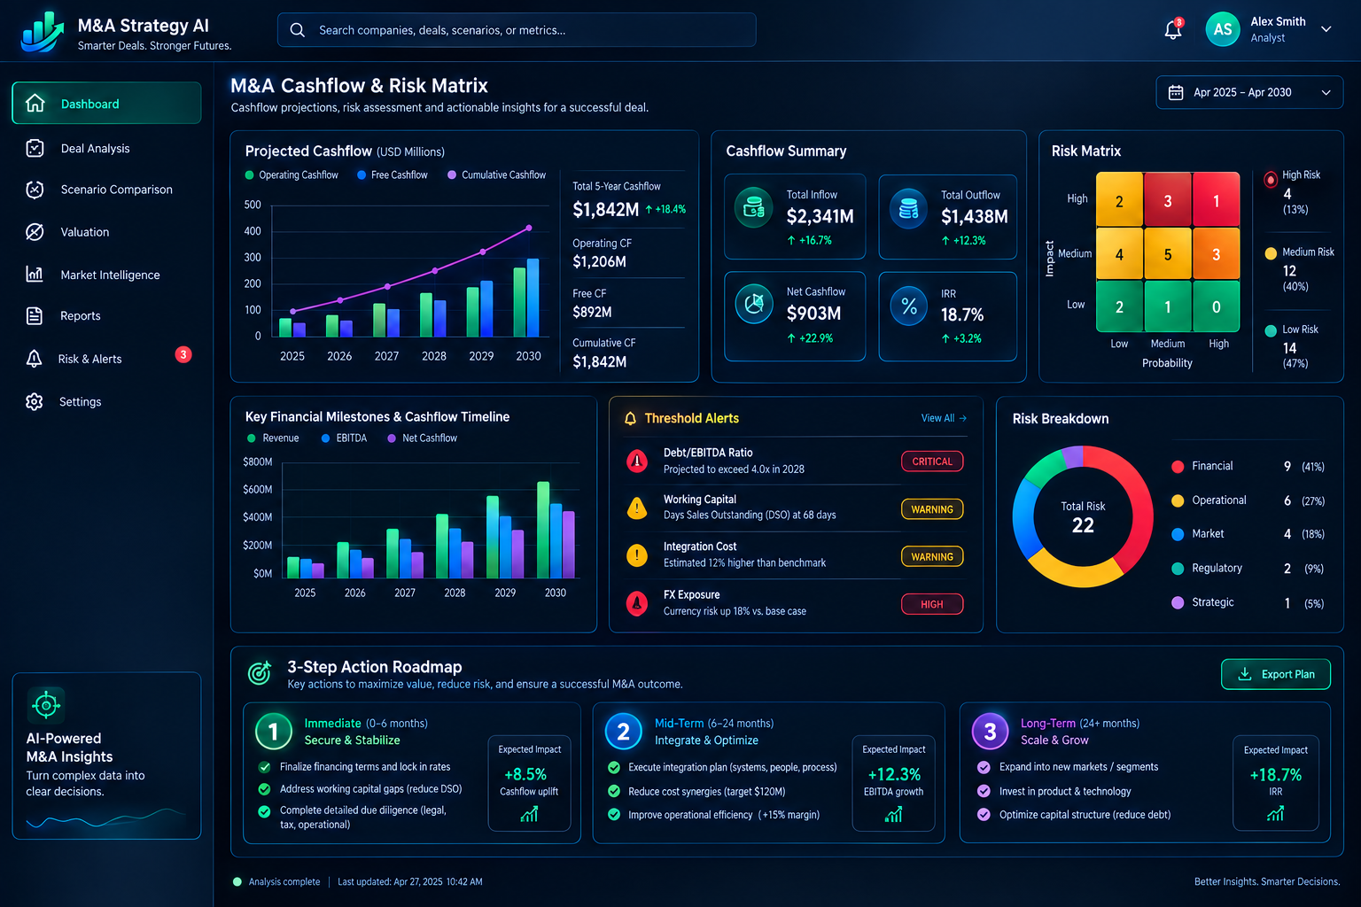
Task: Toggle 'Reduce cost synergies' checkmark
Action: coord(614,791)
